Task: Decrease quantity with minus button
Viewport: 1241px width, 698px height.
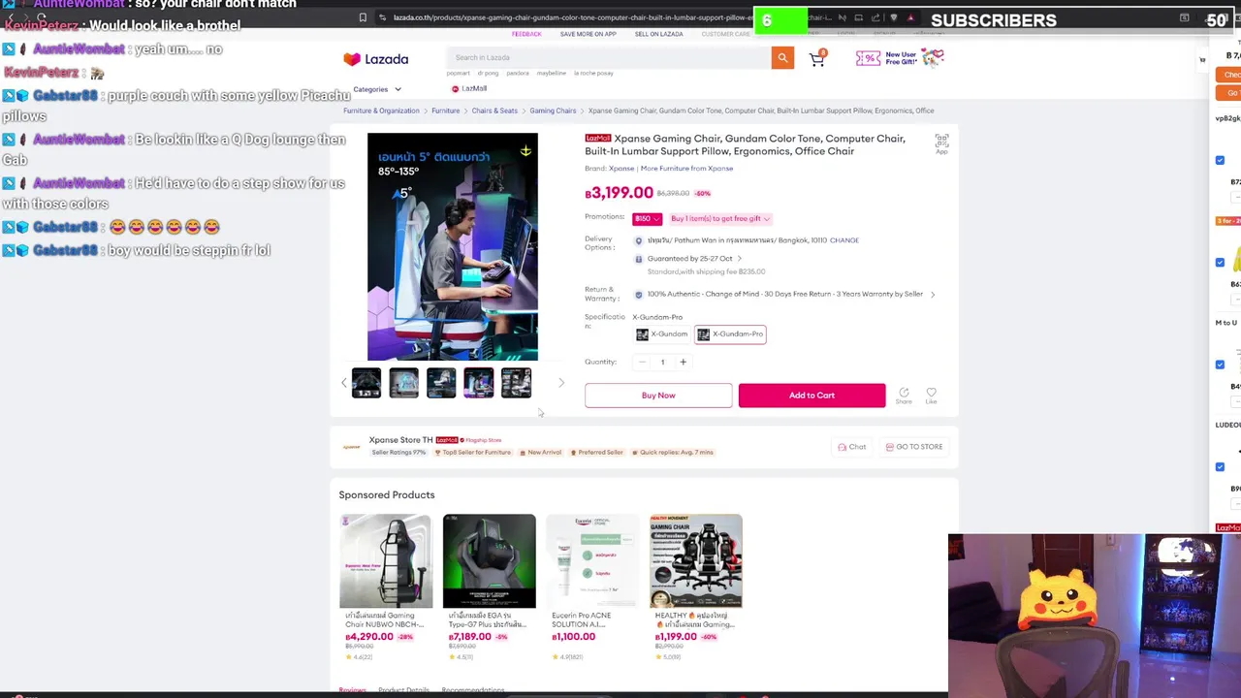Action: pyautogui.click(x=642, y=363)
